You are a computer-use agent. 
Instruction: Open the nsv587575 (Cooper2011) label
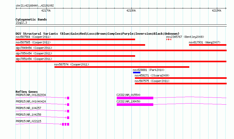point(152,81)
